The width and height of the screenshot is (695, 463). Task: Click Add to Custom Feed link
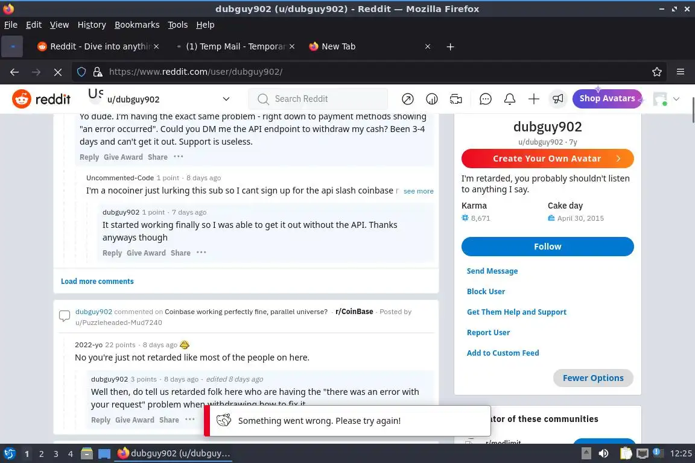pos(503,353)
